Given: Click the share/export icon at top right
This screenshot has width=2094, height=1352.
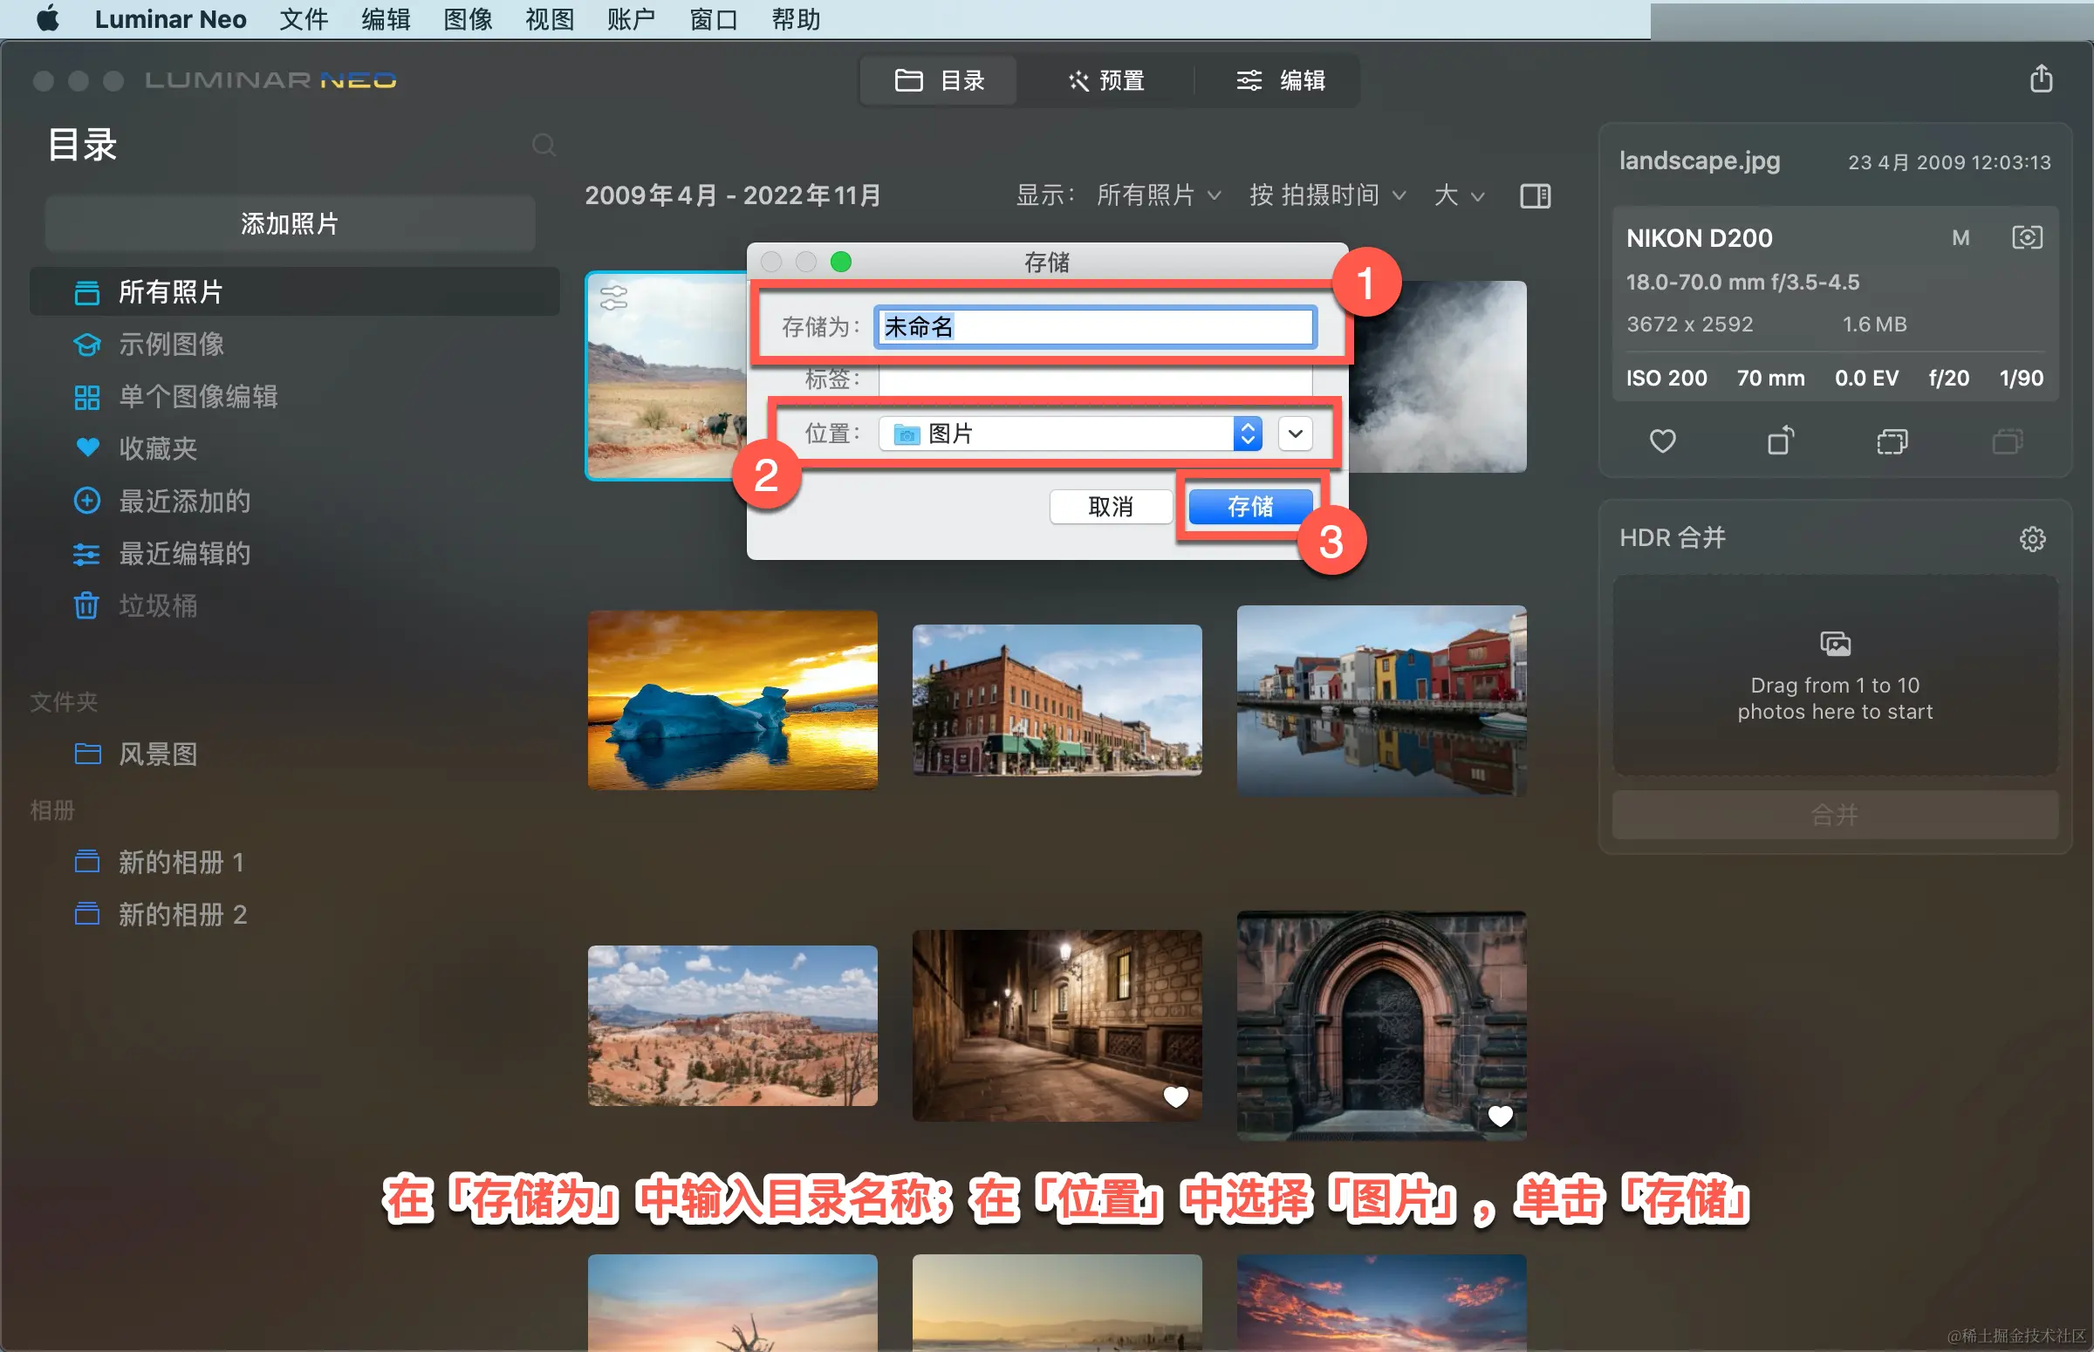Looking at the screenshot, I should 2041,79.
